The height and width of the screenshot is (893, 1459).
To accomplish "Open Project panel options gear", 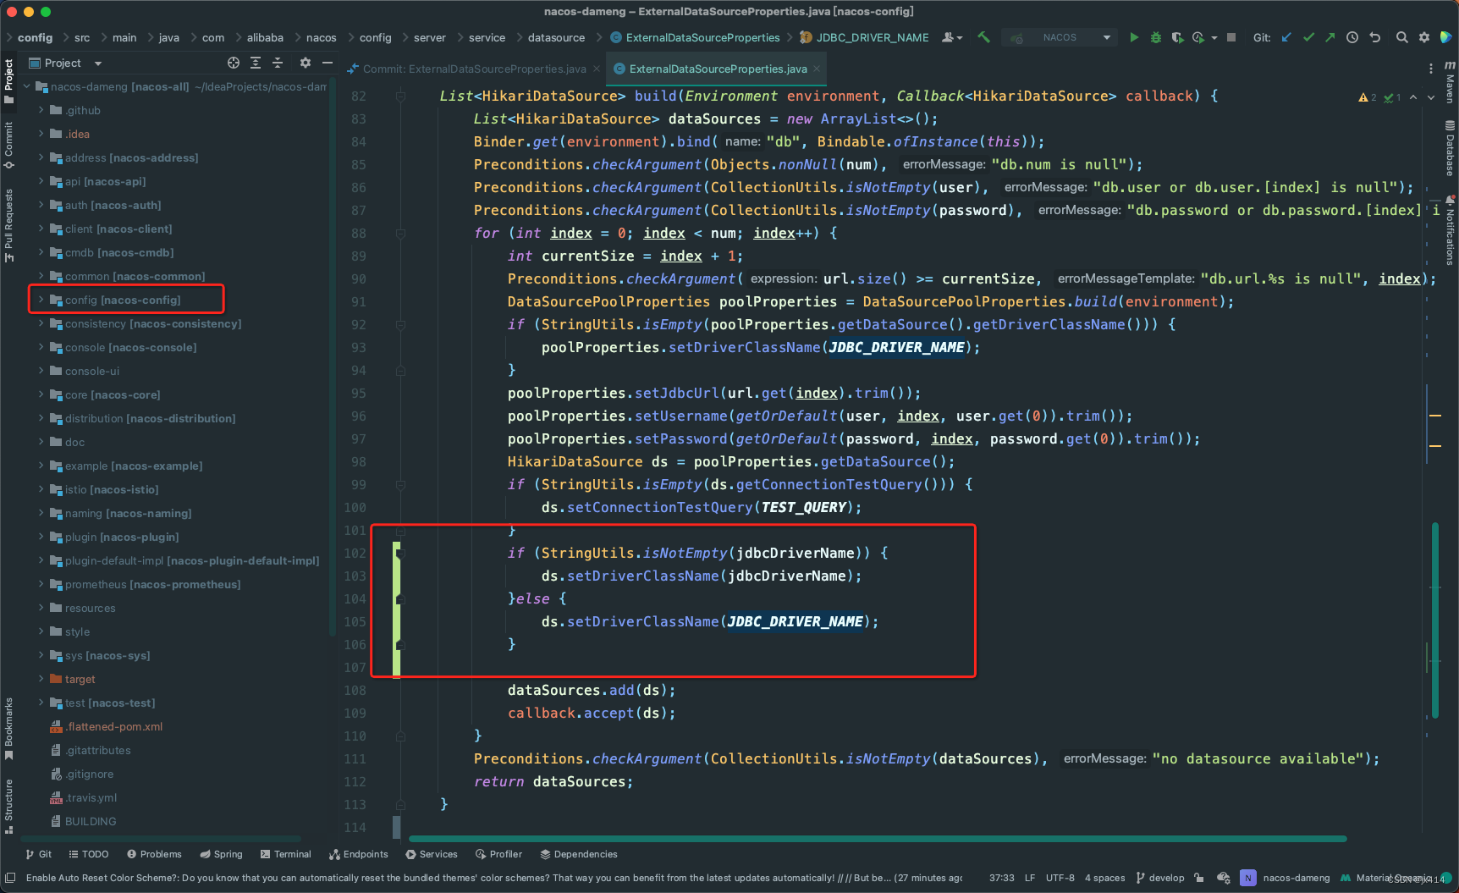I will point(306,63).
